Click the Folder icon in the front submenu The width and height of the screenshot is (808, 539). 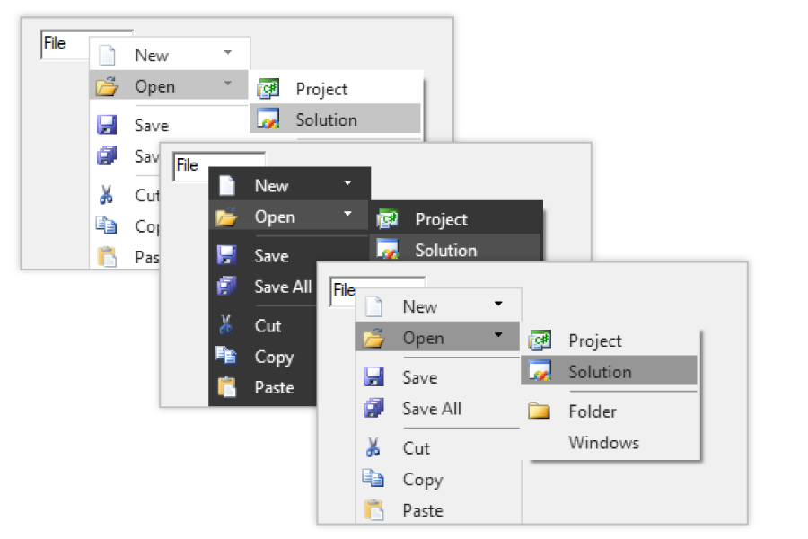[x=539, y=411]
